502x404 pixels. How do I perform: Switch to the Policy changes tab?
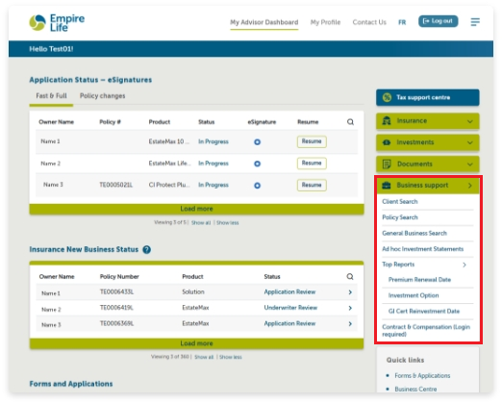tap(103, 96)
